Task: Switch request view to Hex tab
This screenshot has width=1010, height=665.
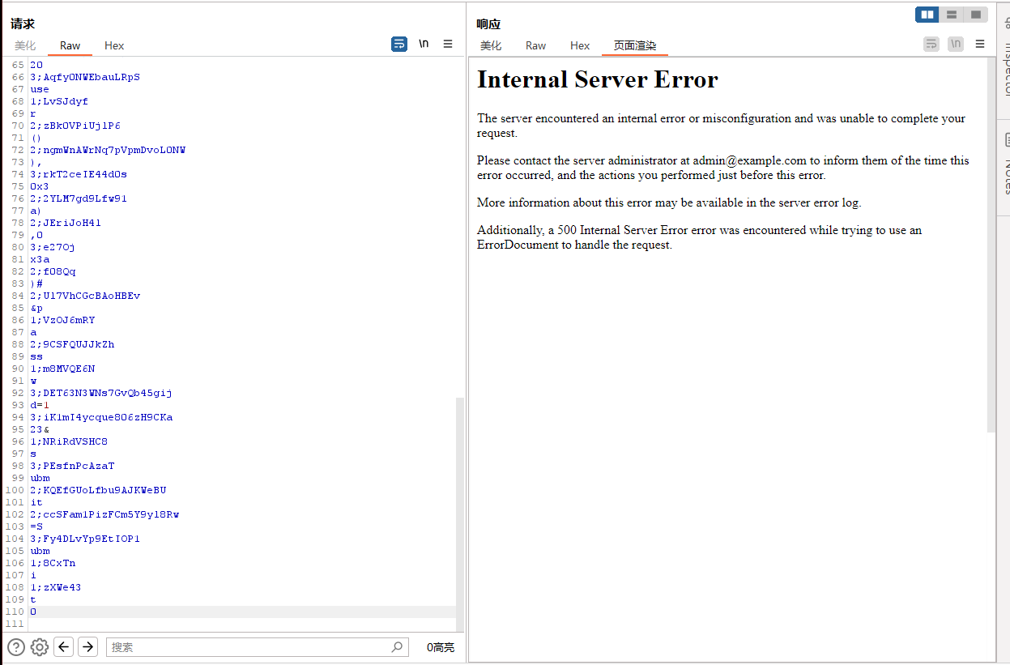Action: pyautogui.click(x=114, y=46)
